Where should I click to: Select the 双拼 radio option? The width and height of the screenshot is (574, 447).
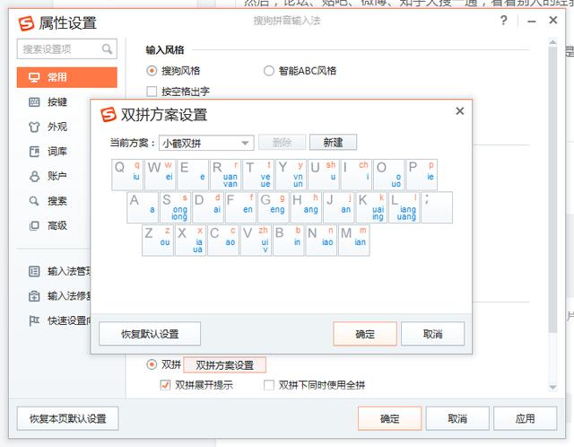tap(152, 364)
